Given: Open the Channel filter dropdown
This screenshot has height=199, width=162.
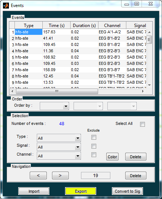Looking at the screenshot, I should [x=59, y=156].
